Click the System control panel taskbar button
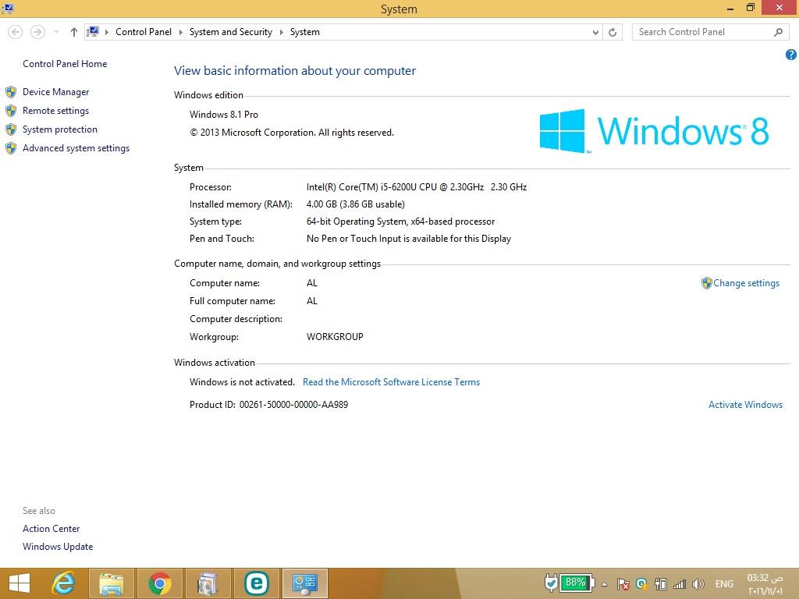 (x=305, y=583)
